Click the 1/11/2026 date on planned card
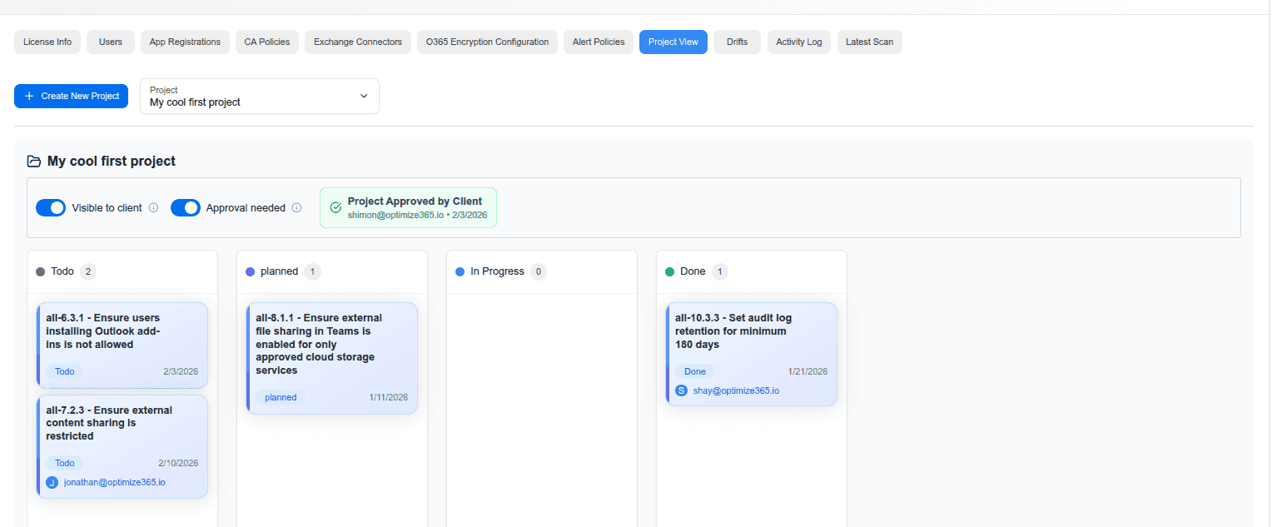Image resolution: width=1282 pixels, height=527 pixels. click(x=389, y=398)
